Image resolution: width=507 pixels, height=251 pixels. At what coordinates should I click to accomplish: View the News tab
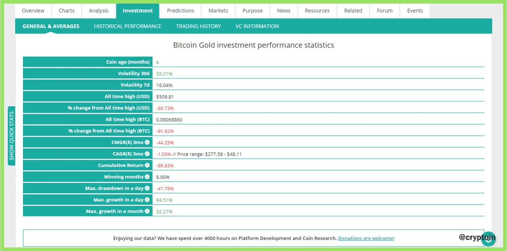(284, 11)
